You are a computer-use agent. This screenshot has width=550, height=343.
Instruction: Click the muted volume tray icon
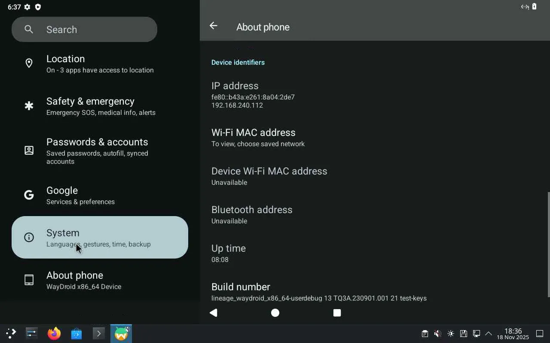(x=437, y=334)
